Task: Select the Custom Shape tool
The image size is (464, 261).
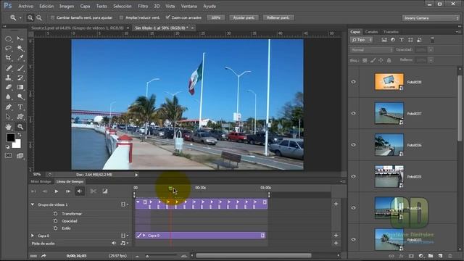Action: click(20, 117)
